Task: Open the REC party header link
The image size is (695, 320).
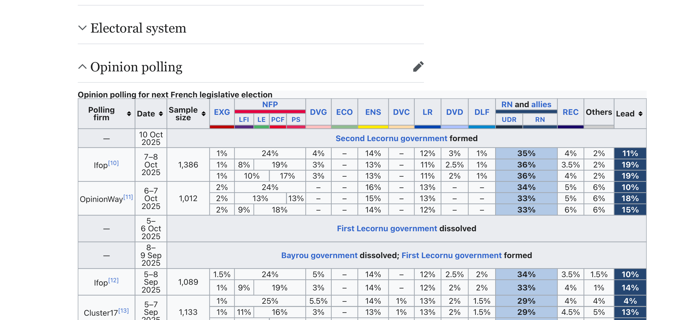Action: pyautogui.click(x=570, y=112)
